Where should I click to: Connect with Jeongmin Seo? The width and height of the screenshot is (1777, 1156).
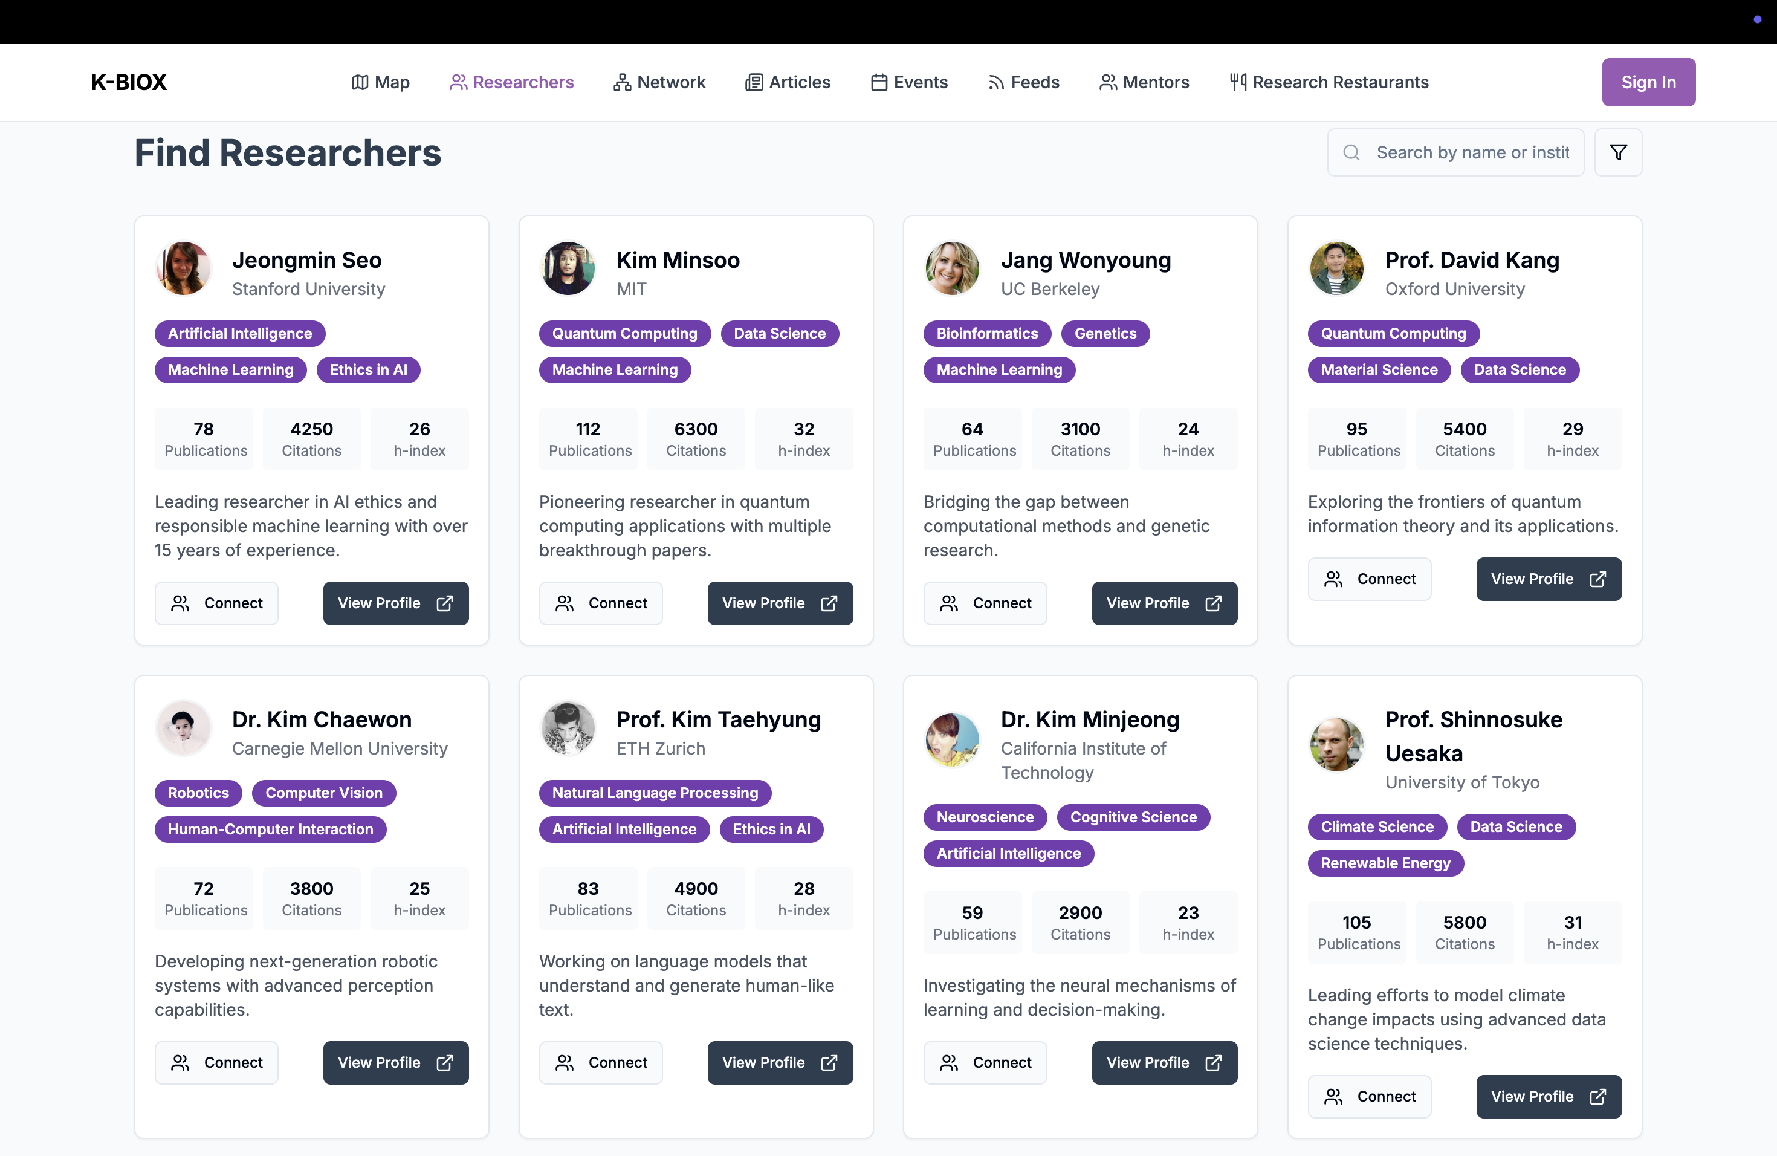coord(216,603)
